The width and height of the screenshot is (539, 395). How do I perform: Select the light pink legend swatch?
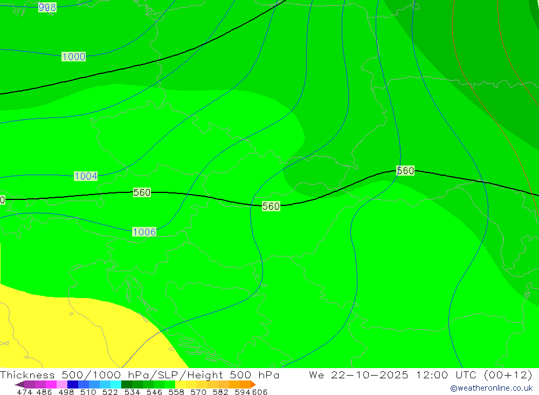pyautogui.click(x=62, y=384)
